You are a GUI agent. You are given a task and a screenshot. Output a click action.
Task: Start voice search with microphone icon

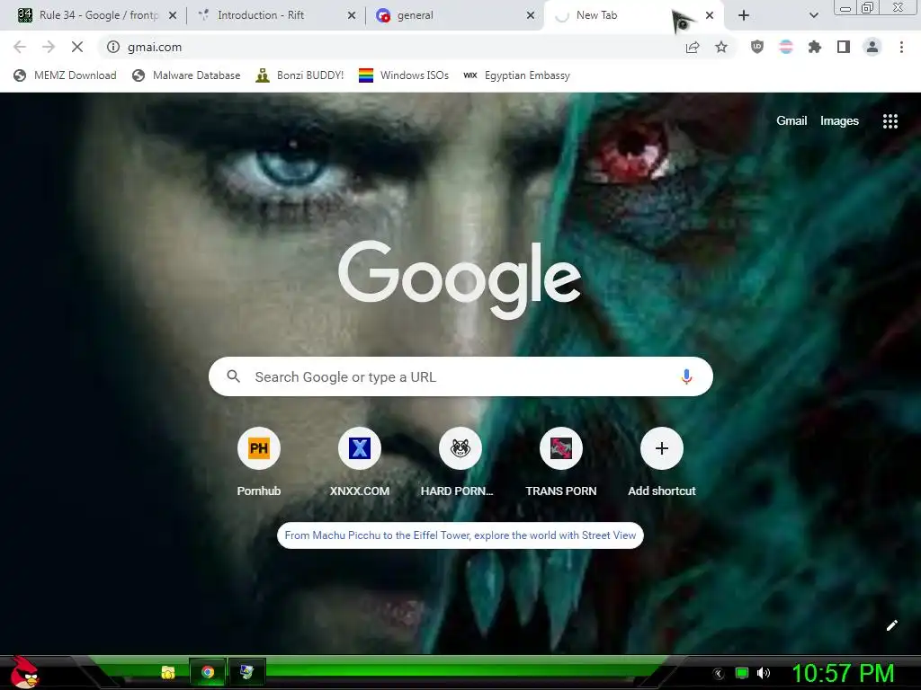[686, 376]
